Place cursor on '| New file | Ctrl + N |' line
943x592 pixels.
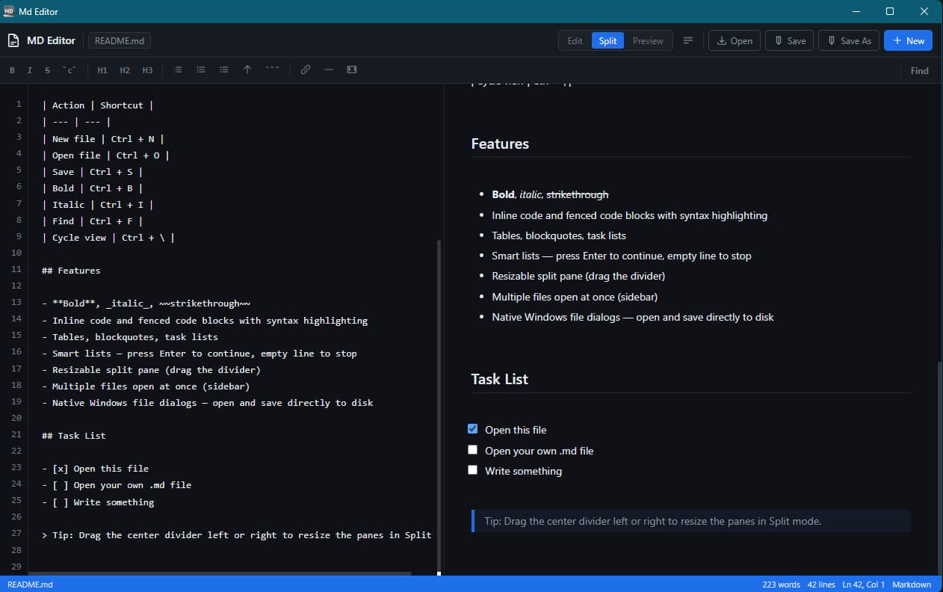coord(102,139)
